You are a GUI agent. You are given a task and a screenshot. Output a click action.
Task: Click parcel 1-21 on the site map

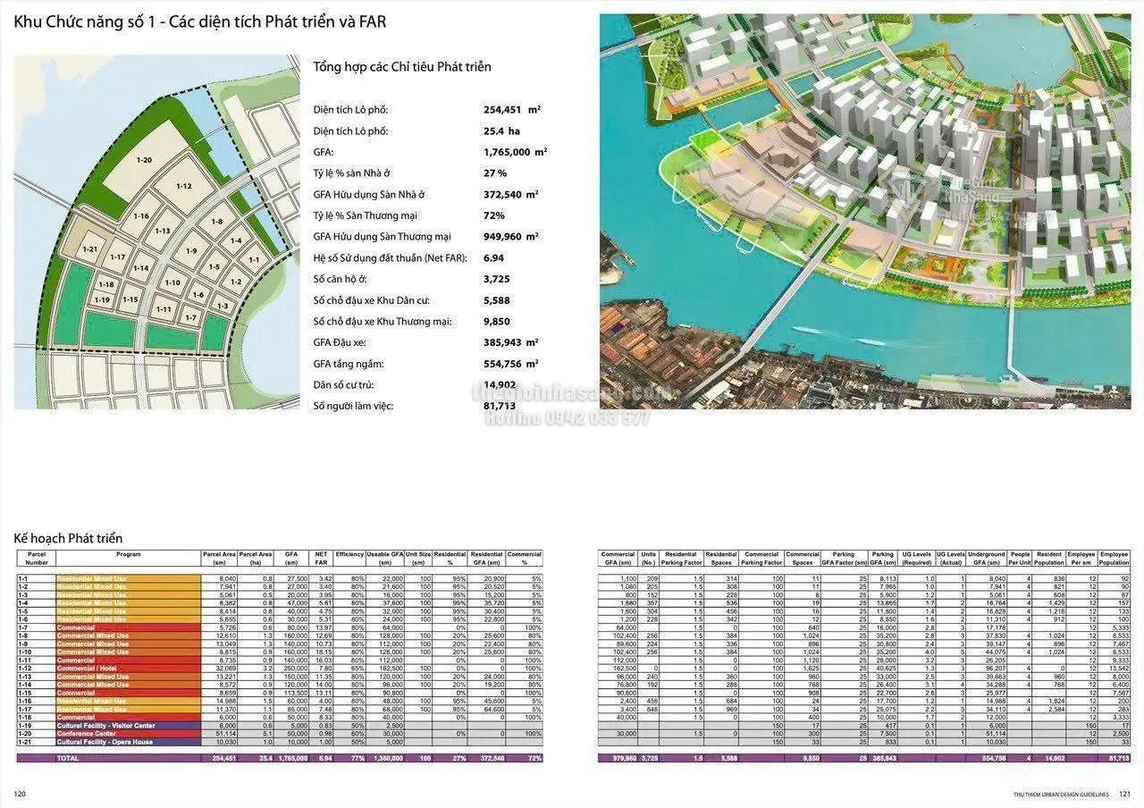90,249
